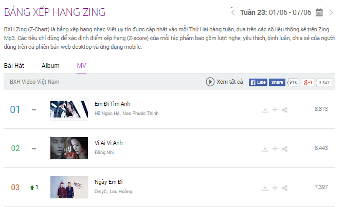Share the Vì Ai Vì Anh video
This screenshot has height=207, width=344.
tap(285, 149)
